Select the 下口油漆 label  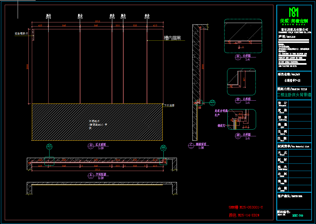[169, 105]
